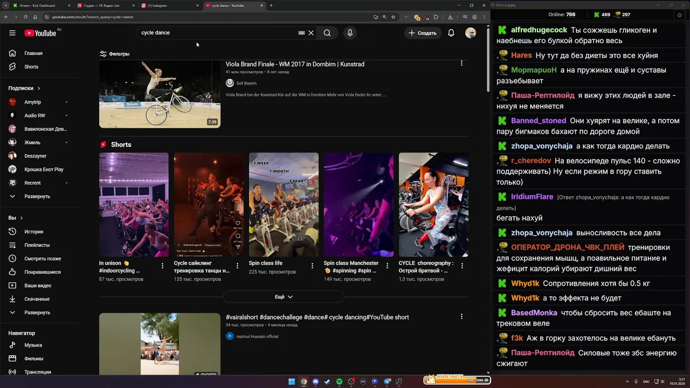The image size is (690, 388).
Task: Open the Подписки section chevron header
Action: pos(24,88)
